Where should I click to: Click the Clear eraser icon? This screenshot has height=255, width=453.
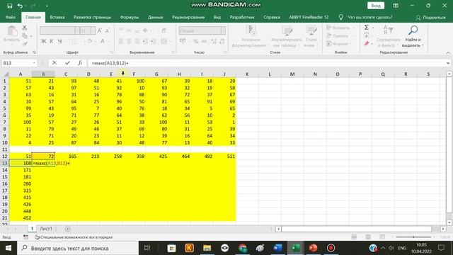point(367,44)
